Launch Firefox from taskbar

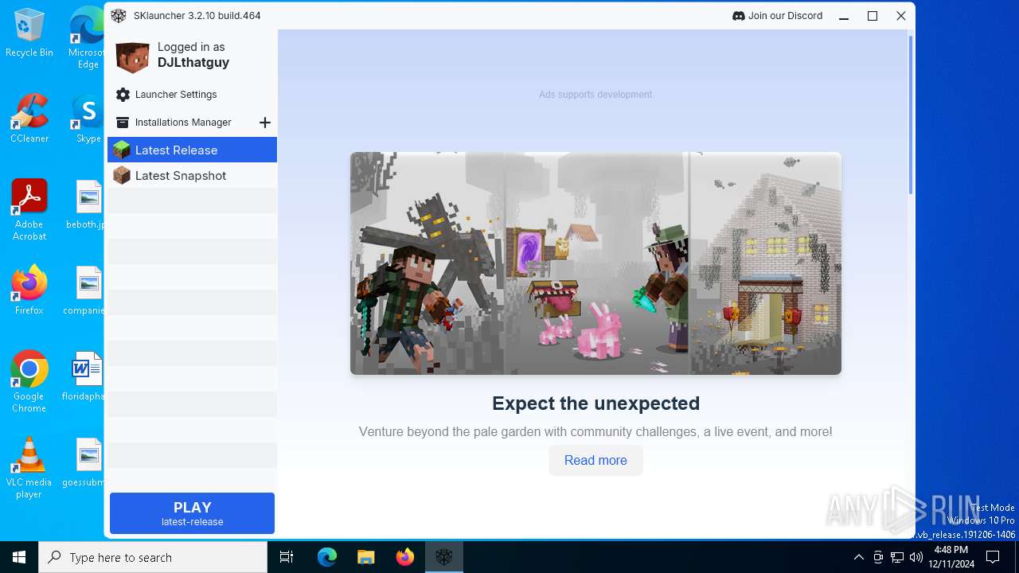click(x=405, y=557)
